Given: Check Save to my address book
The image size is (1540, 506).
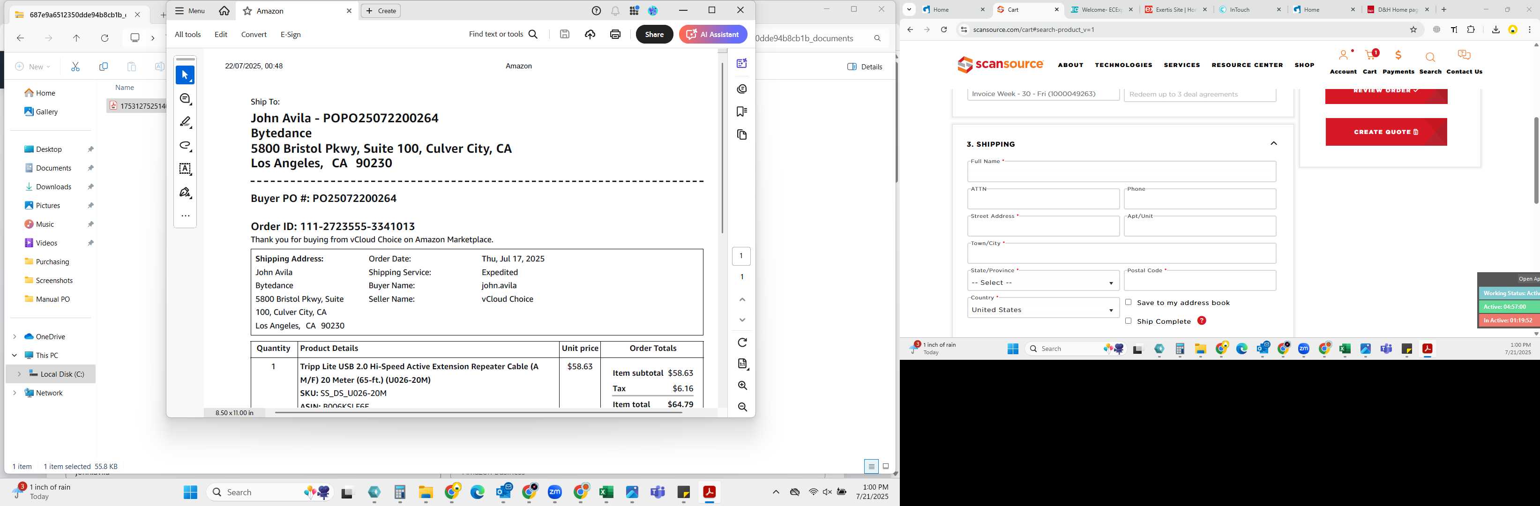Looking at the screenshot, I should point(1128,302).
